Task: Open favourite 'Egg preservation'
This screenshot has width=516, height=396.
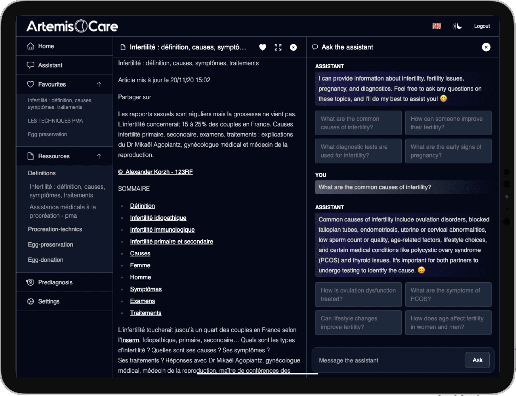Action: [x=47, y=135]
